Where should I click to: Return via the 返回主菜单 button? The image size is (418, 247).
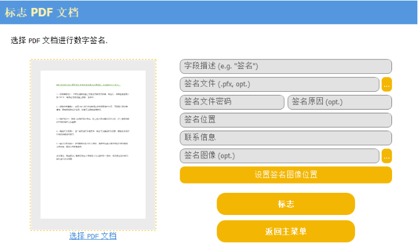pos(285,232)
